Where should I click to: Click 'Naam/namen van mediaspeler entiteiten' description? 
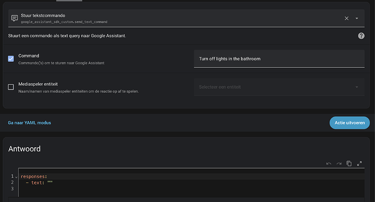[x=78, y=91]
